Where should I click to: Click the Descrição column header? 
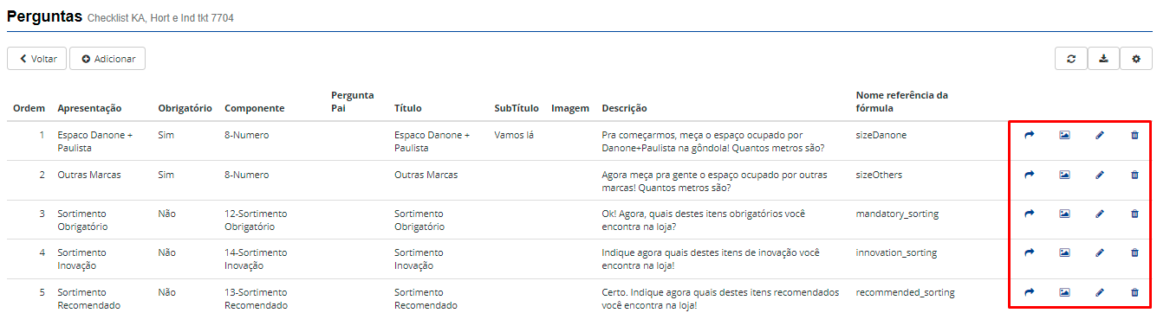[624, 108]
